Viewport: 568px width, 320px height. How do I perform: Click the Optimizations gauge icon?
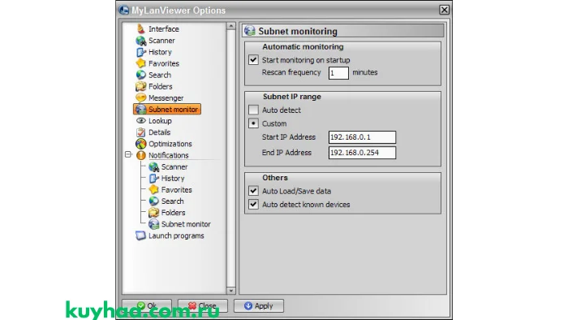pos(140,144)
